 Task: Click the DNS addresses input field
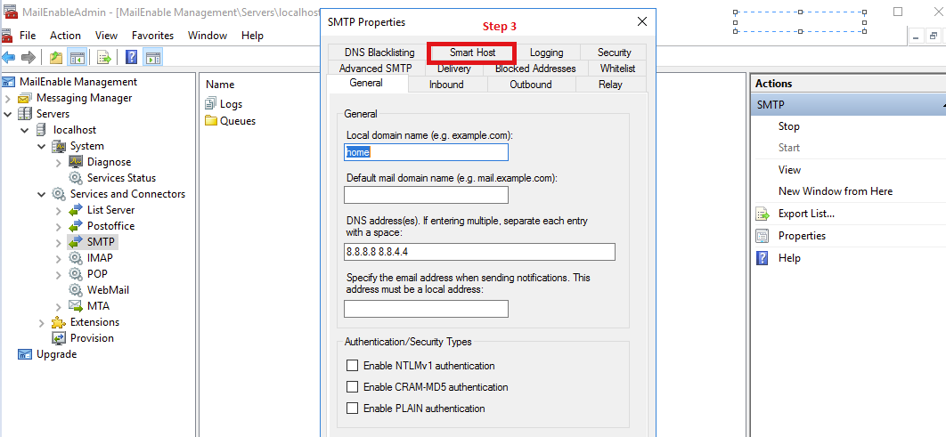479,252
